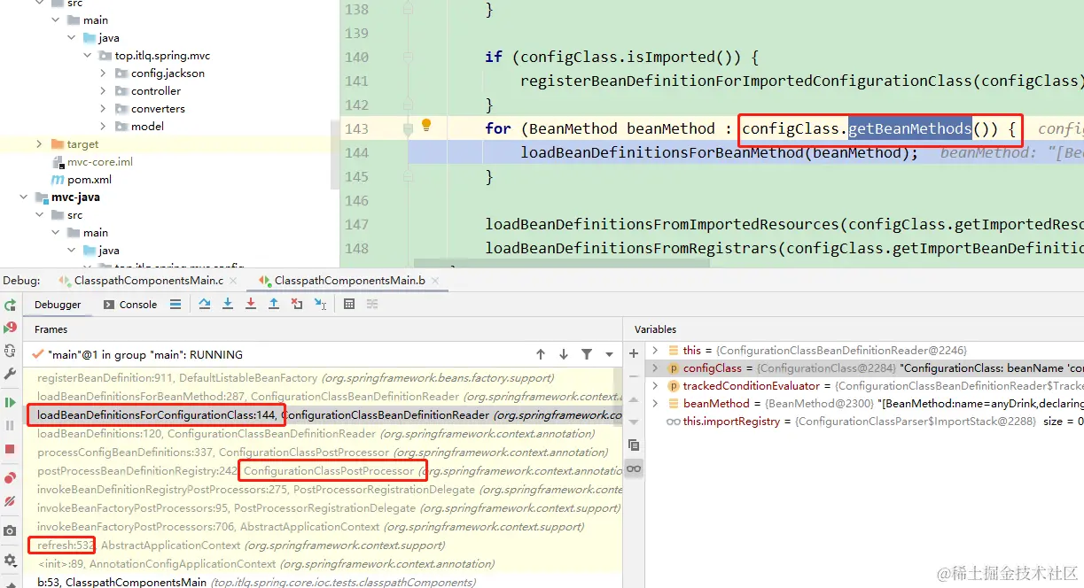This screenshot has height=588, width=1084.
Task: Expand the controller package
Action: 104,91
